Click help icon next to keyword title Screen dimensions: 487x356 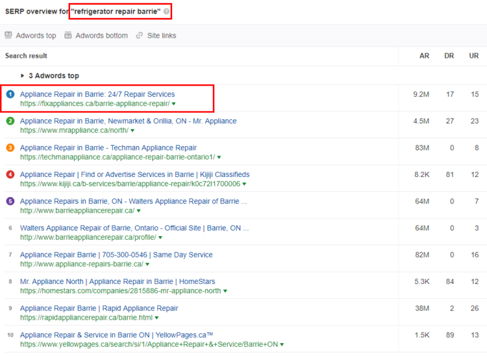(166, 12)
